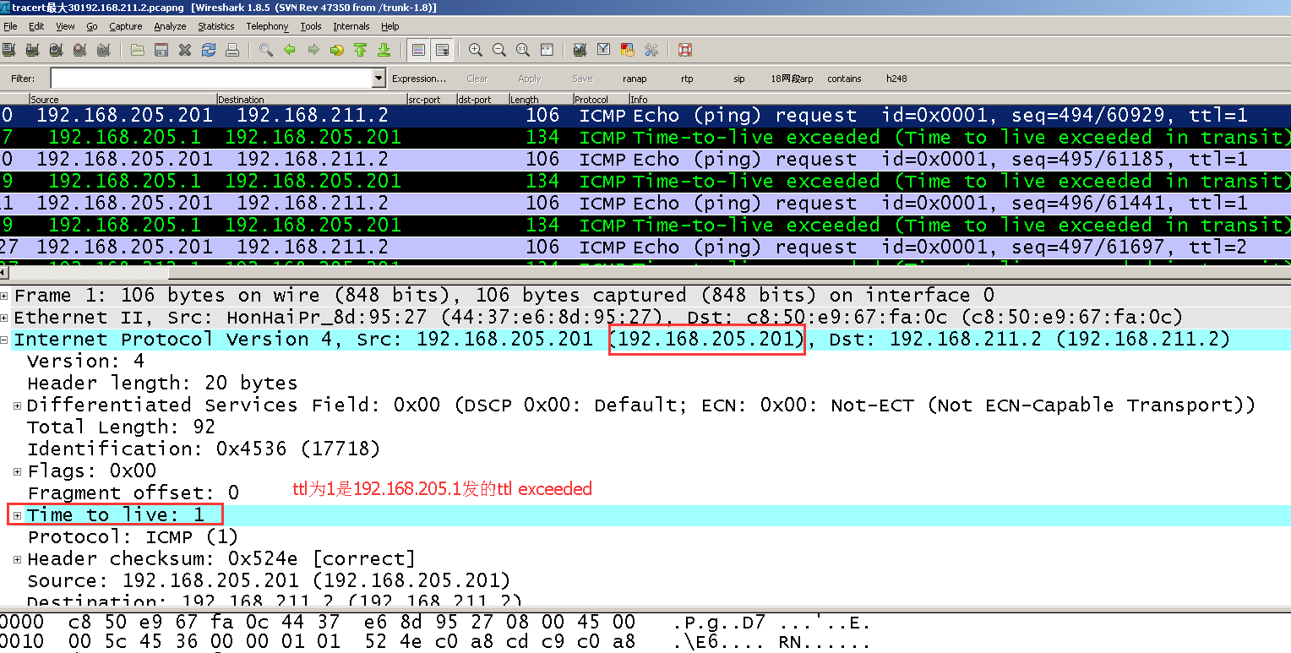The image size is (1291, 653).
Task: Sort by the Length column header
Action: pyautogui.click(x=541, y=99)
